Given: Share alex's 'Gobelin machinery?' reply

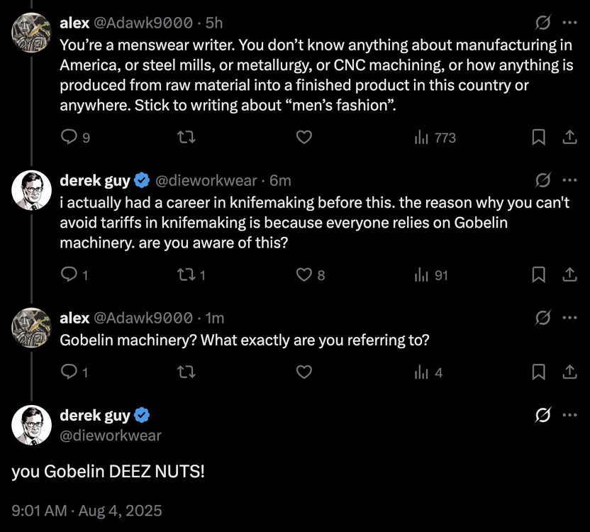Looking at the screenshot, I should click(x=569, y=372).
